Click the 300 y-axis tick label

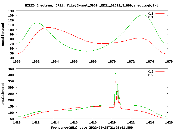11,88
